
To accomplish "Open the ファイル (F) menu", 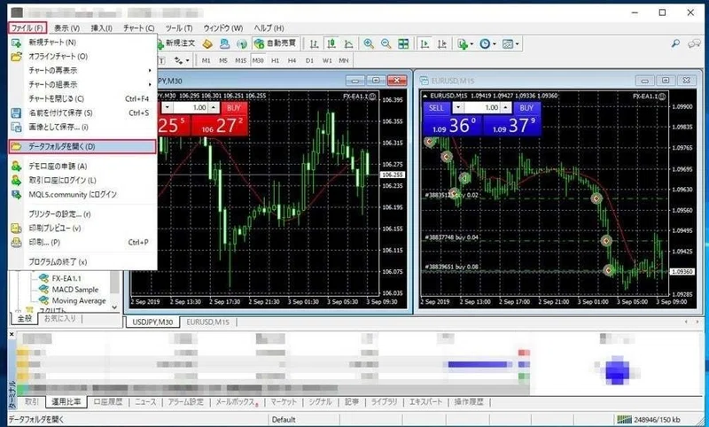I will coord(27,28).
